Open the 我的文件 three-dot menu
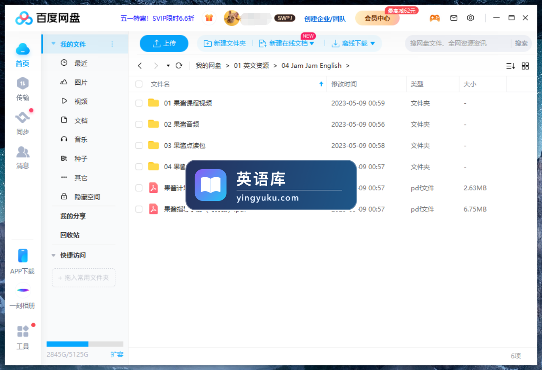 (x=112, y=44)
